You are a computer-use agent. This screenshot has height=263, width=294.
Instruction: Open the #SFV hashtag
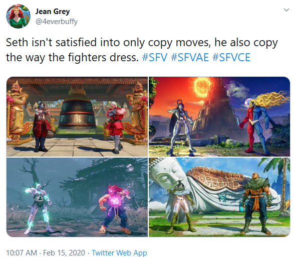154,57
